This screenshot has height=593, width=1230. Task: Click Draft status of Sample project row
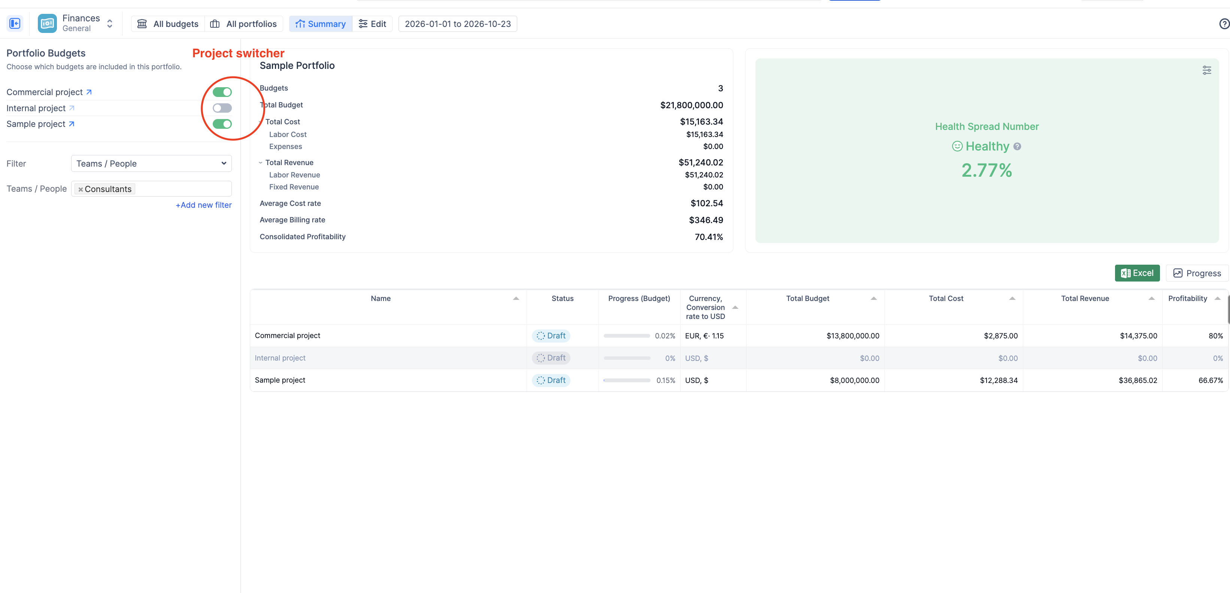tap(551, 380)
